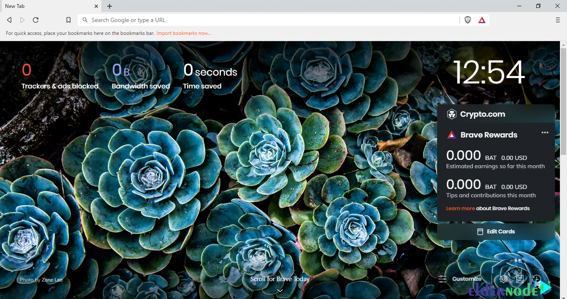Open the clock history icon at bottom right
Viewport: 567px width, 299px height.
(537, 279)
